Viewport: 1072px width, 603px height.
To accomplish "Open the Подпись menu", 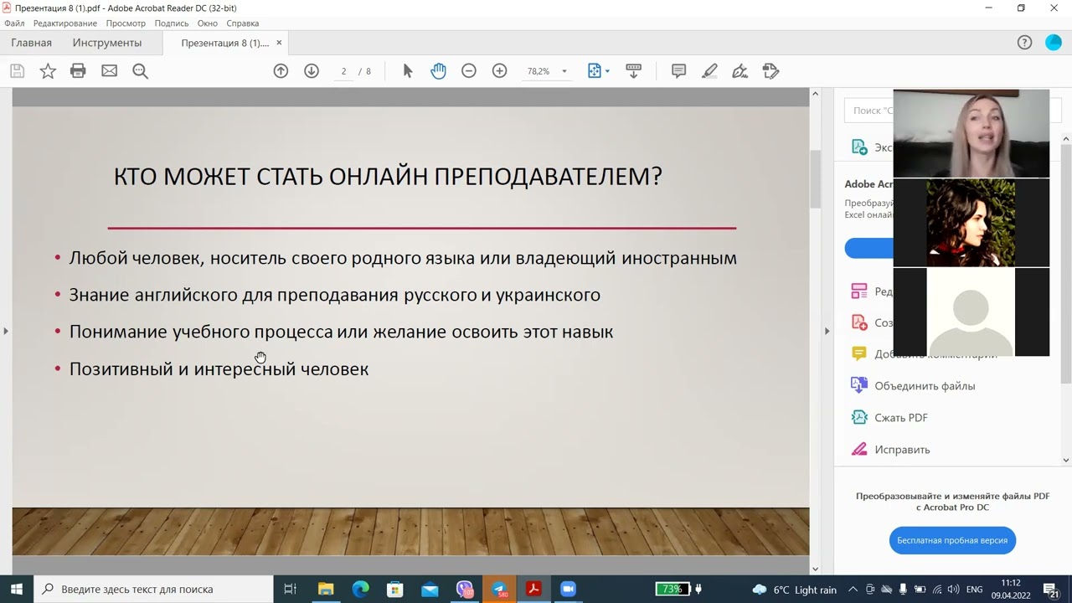I will click(x=172, y=23).
